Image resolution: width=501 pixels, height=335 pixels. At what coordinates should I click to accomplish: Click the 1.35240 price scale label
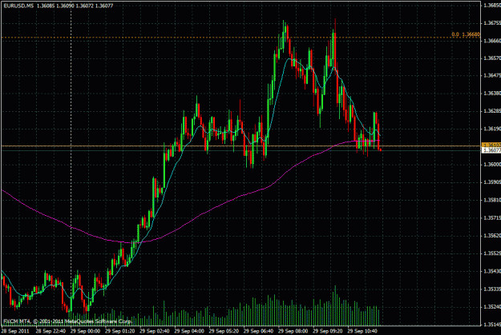[x=492, y=307]
